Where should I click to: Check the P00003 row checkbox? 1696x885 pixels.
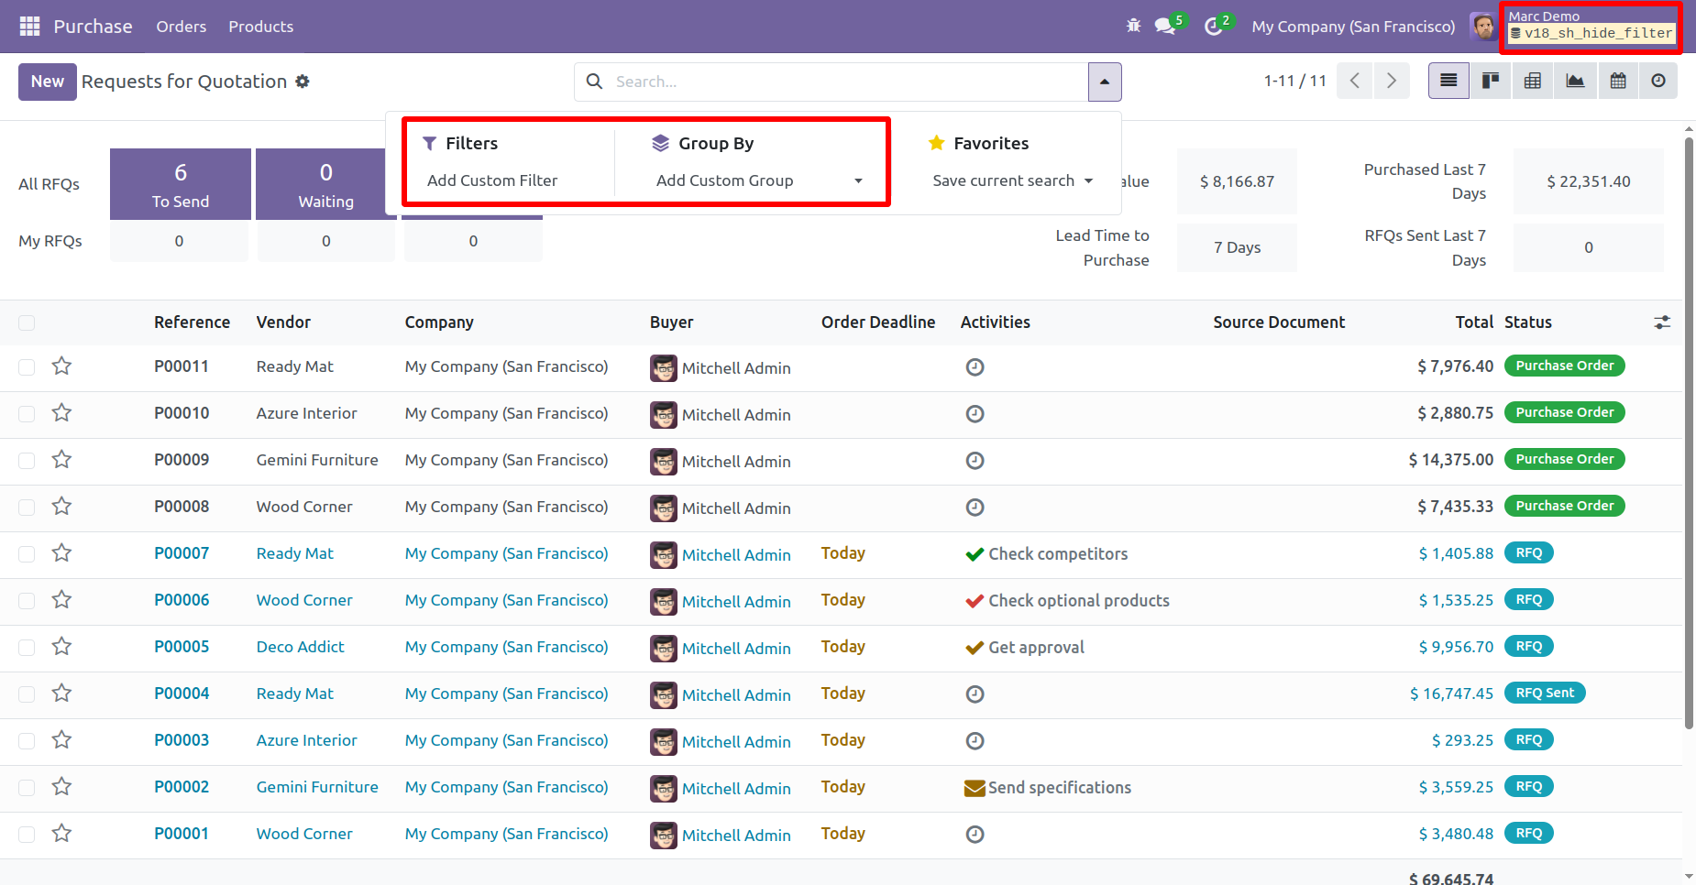[27, 741]
